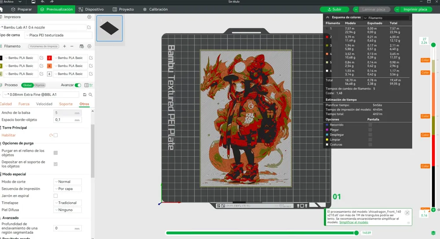Enable Jarrón en espiral checkbox

tap(55, 196)
